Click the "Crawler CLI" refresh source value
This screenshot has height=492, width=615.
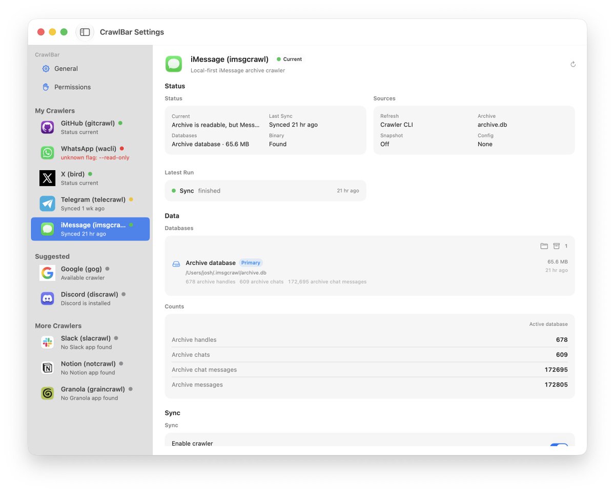[397, 125]
